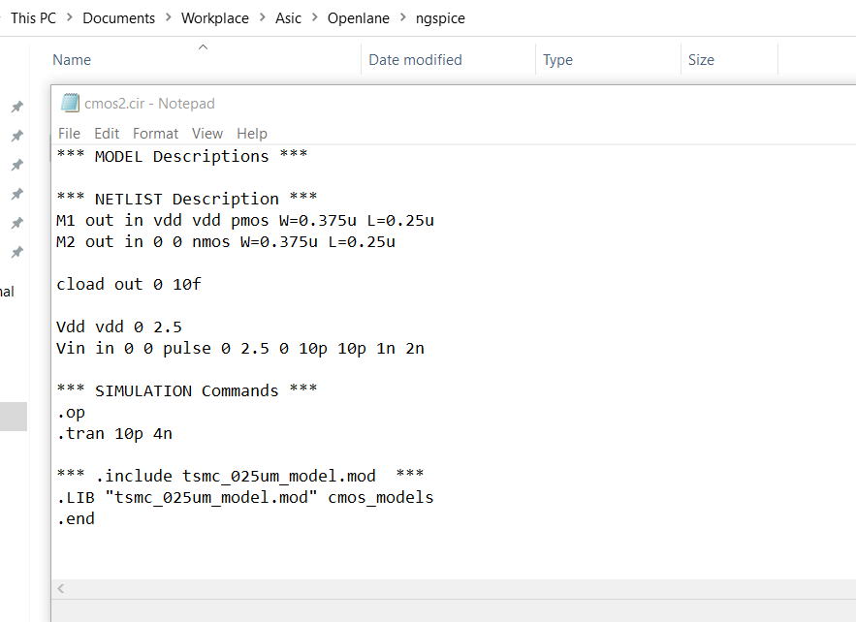Click the fourth pin icon in the sidebar
Image resolution: width=856 pixels, height=622 pixels.
point(16,194)
